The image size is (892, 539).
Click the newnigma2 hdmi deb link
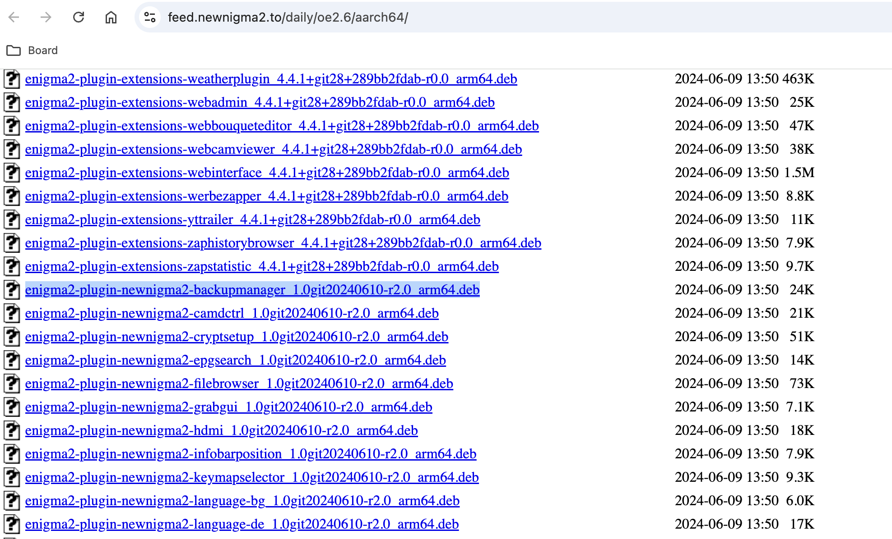click(x=221, y=431)
